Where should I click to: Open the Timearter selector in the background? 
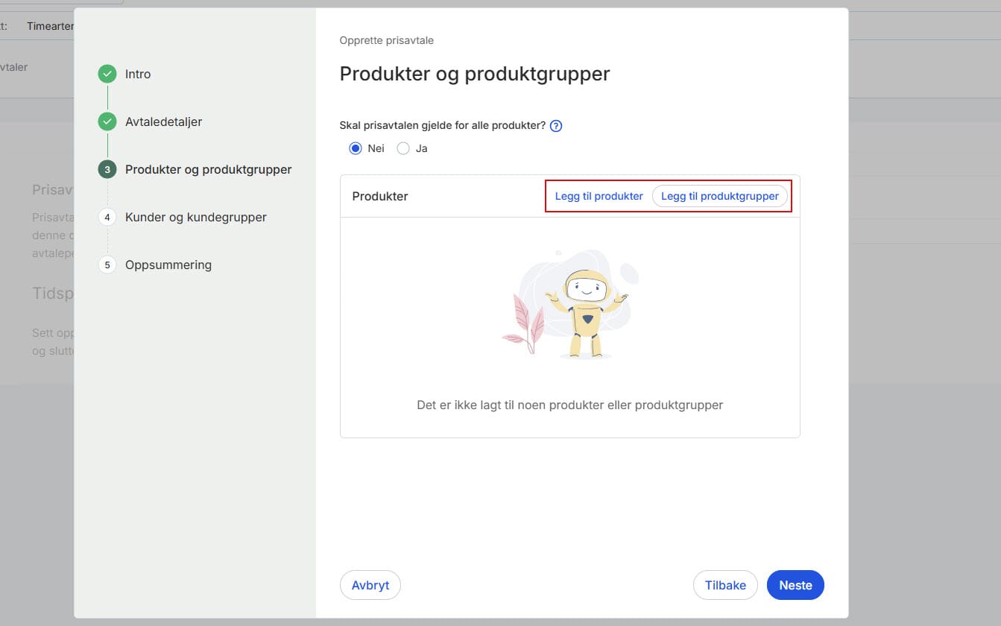tap(51, 25)
